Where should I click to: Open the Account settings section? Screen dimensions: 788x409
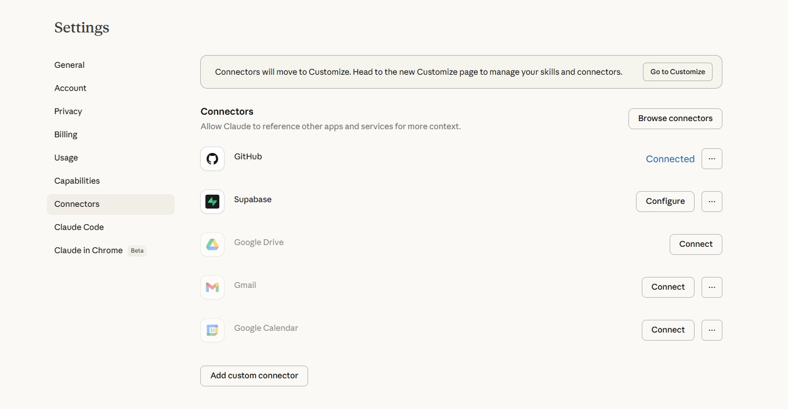pyautogui.click(x=70, y=88)
